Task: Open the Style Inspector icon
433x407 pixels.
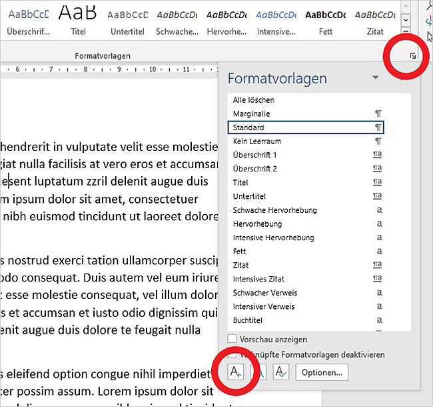Action: click(x=258, y=372)
